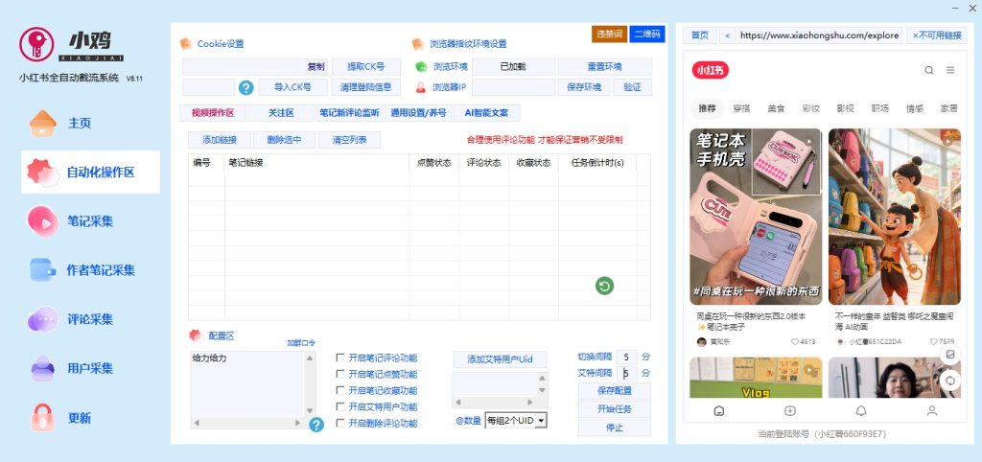Click 添加艾特用户Uid button
982x462 pixels.
500,359
